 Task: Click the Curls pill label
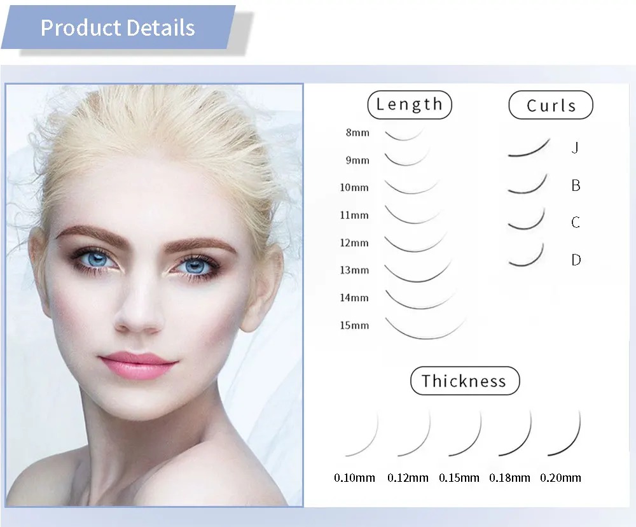(x=551, y=105)
